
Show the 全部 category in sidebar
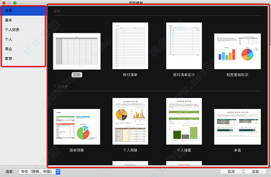point(23,11)
